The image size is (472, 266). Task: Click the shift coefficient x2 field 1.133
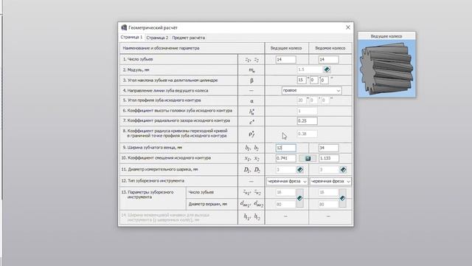[x=329, y=158]
